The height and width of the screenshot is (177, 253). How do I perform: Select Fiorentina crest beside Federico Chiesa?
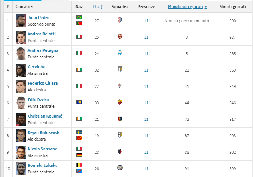120,85
